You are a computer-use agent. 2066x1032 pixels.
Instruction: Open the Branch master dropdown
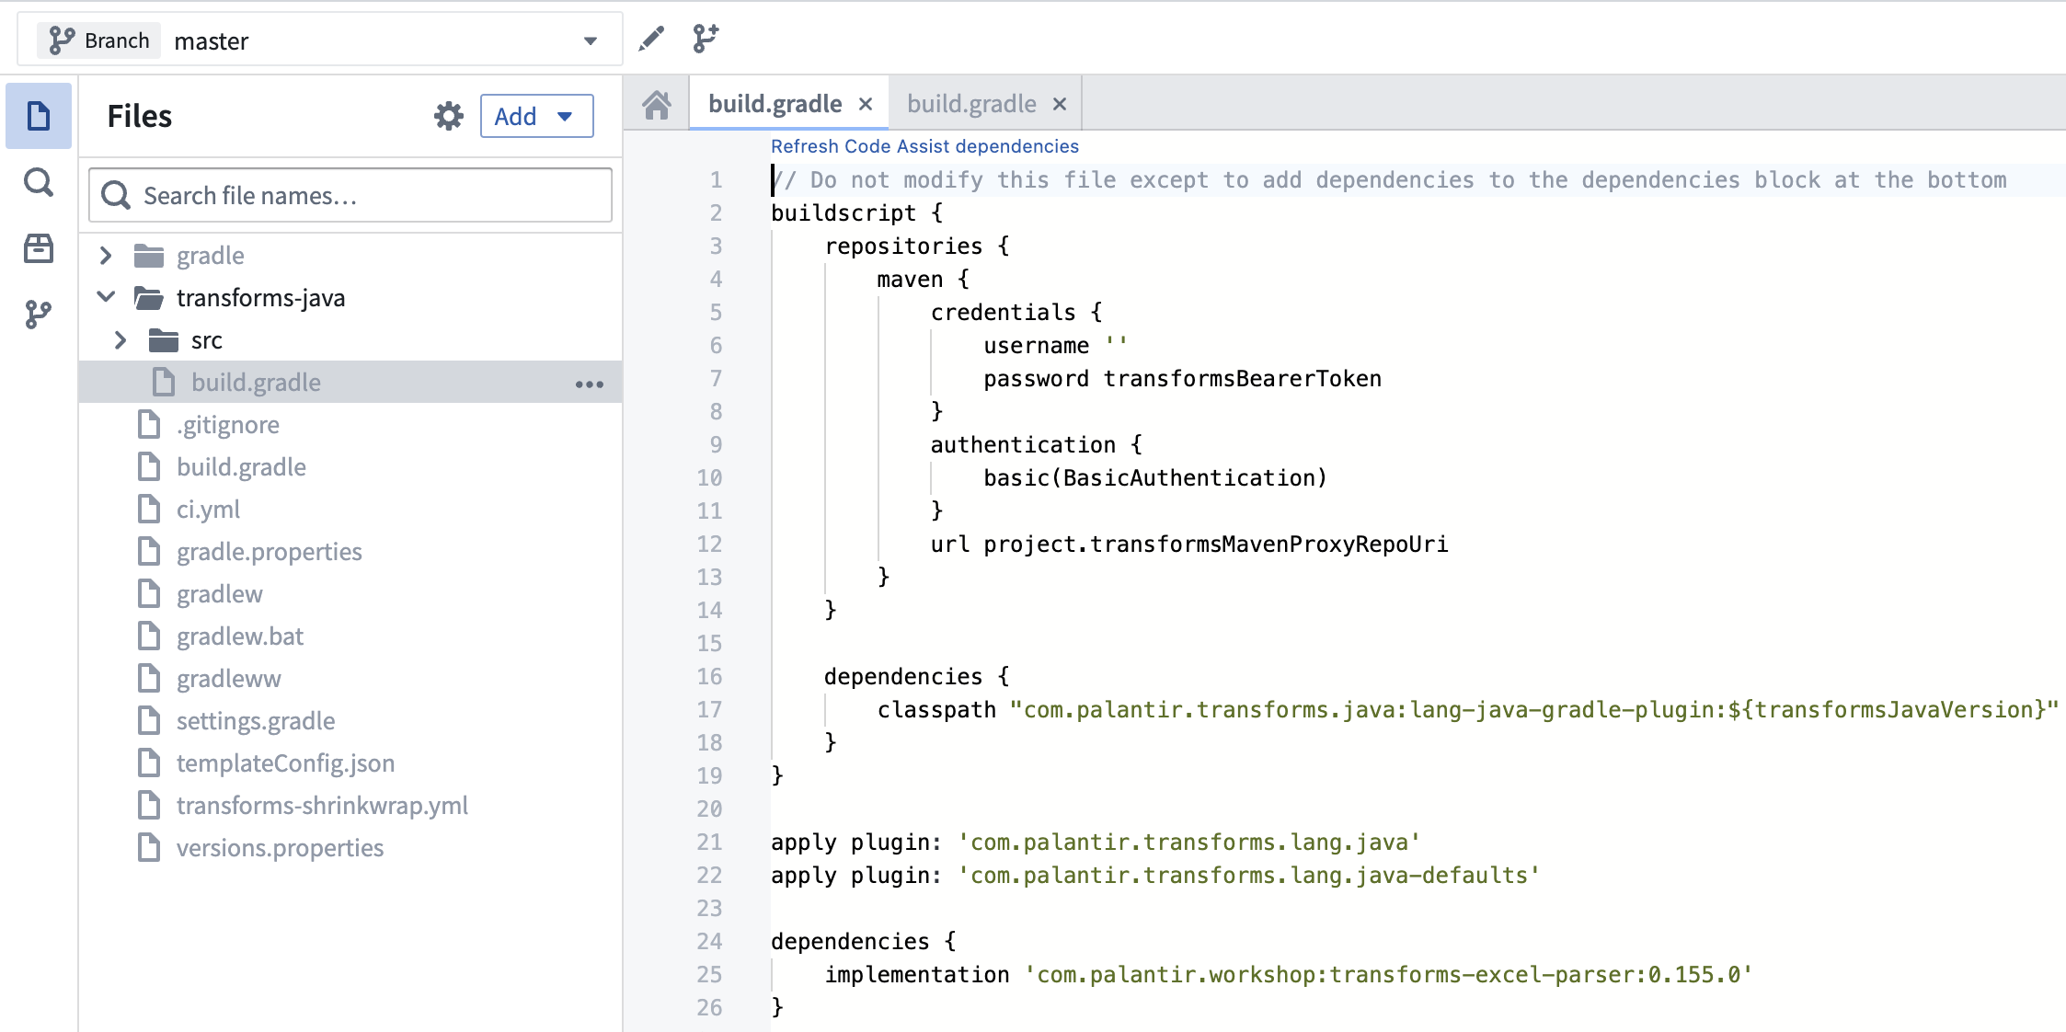tap(320, 40)
